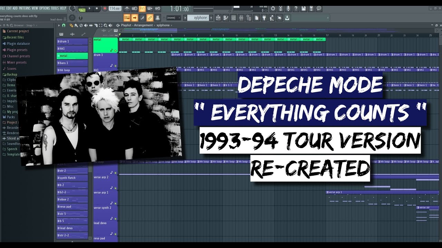Click the save project floppy icon
Image resolution: width=442 pixels, height=248 pixels.
(303, 9)
